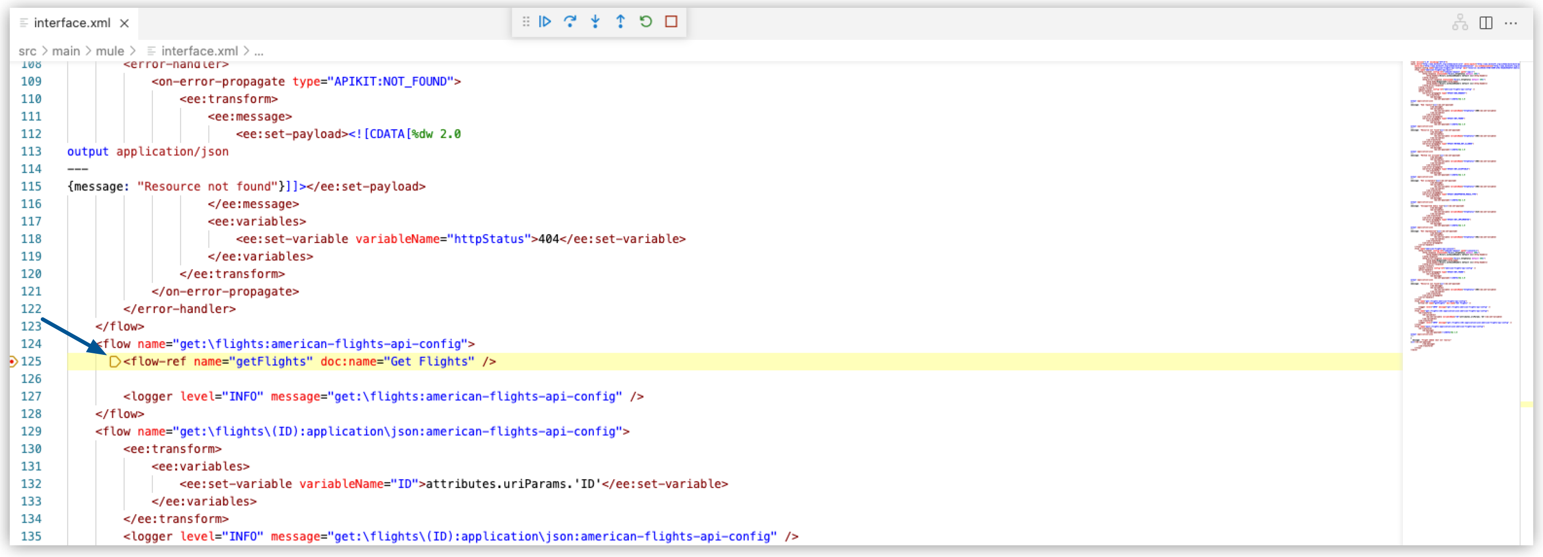1543x557 pixels.
Task: Open the main breadcrumb dropdown
Action: click(66, 51)
